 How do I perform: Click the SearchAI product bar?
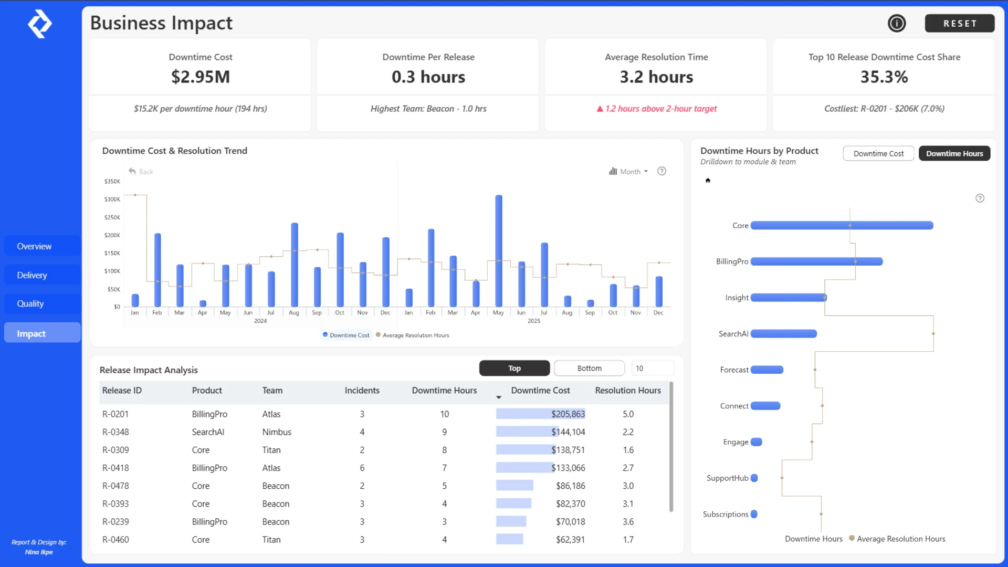[x=784, y=333]
